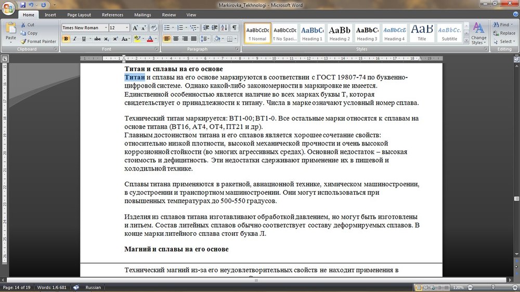Open underline style dropdown arrow
Viewport: 520px width, 292px height.
pos(90,39)
